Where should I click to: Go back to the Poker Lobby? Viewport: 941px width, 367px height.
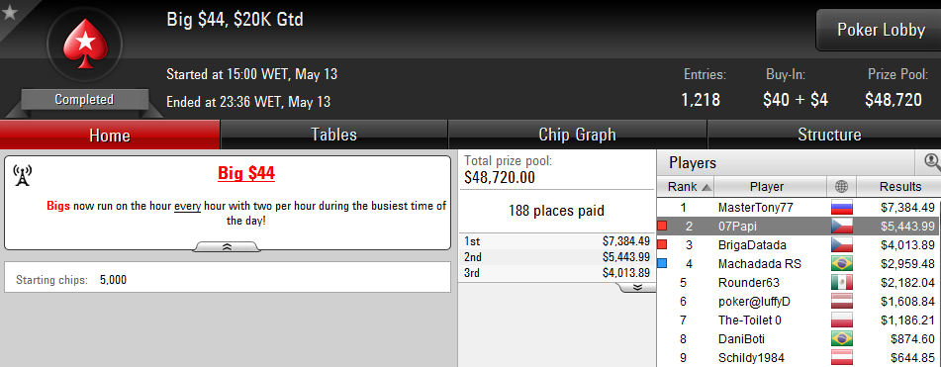pos(881,30)
